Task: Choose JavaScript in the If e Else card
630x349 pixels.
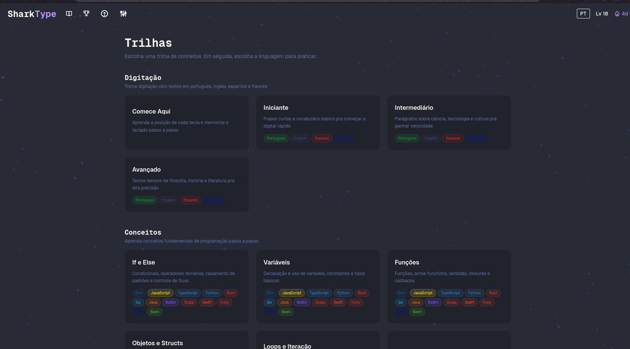Action: point(160,293)
